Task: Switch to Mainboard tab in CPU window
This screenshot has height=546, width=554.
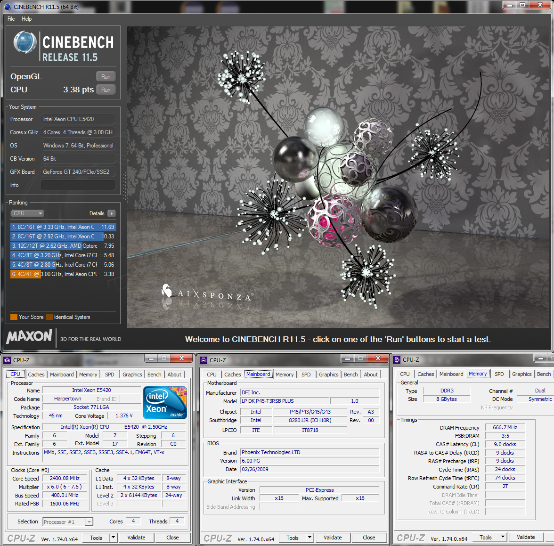Action: pos(62,375)
